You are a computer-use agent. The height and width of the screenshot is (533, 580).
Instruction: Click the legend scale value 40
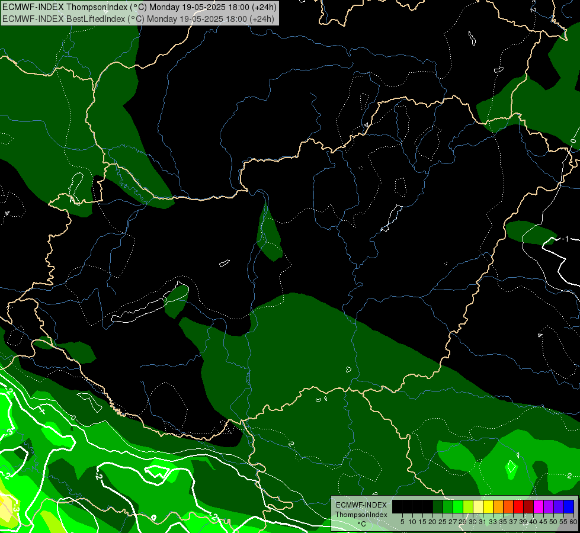point(533,522)
